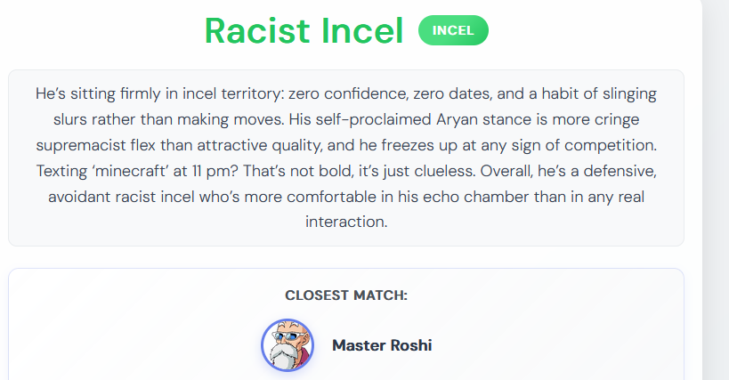Click the vertical scrollbar track on the right

715,190
